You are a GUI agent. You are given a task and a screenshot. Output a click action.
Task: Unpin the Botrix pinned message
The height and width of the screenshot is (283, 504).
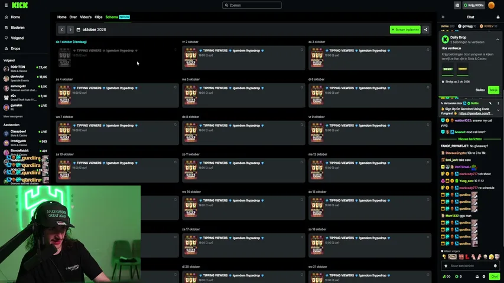(x=490, y=103)
